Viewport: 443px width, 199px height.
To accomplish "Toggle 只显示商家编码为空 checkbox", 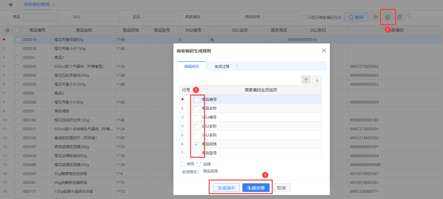I will pos(304,17).
